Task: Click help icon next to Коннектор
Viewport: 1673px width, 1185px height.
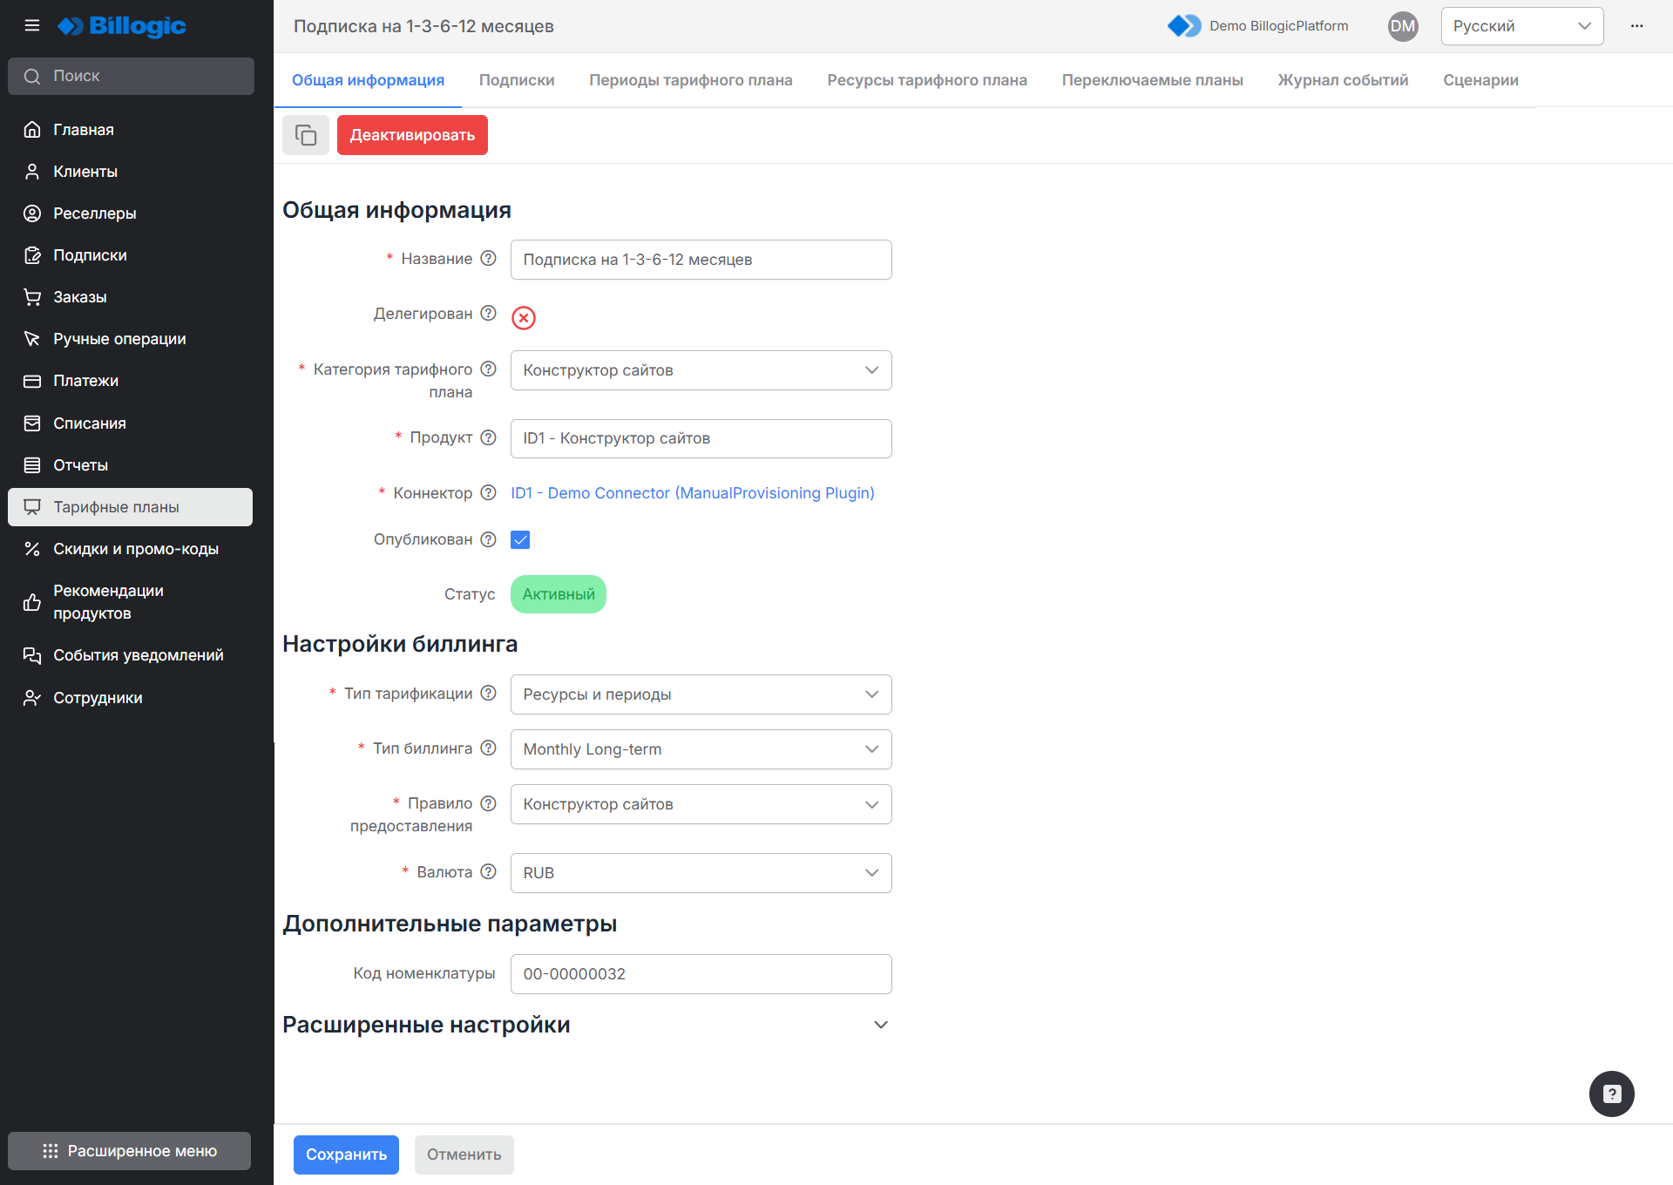Action: [x=489, y=493]
